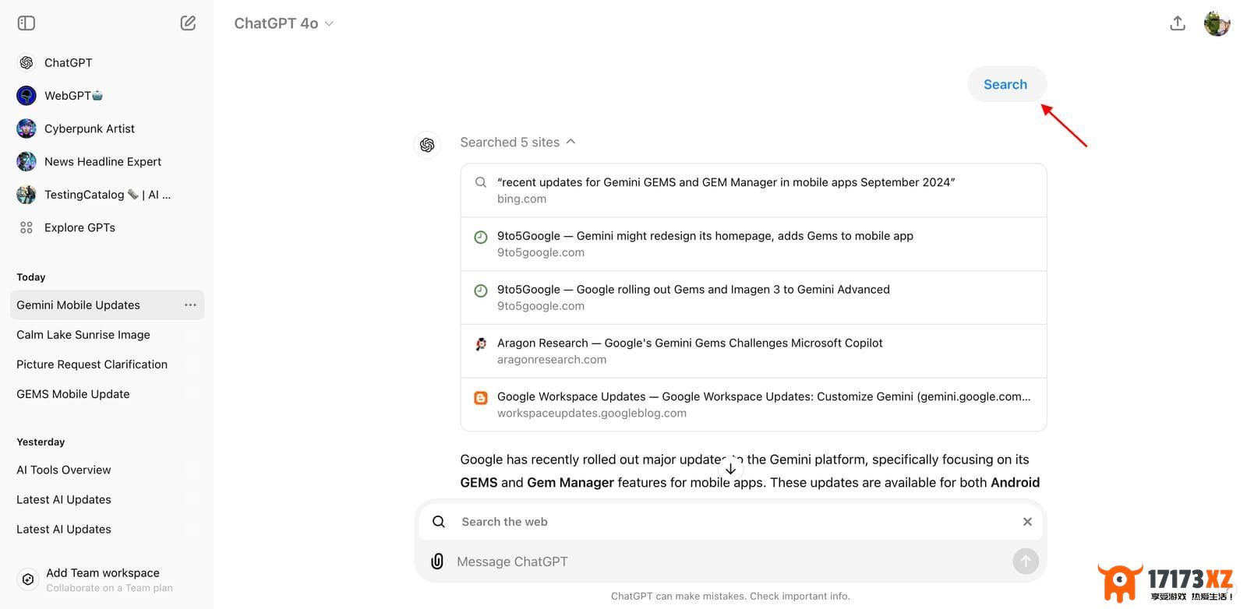Open the user profile avatar
1247x609 pixels.
pyautogui.click(x=1217, y=23)
